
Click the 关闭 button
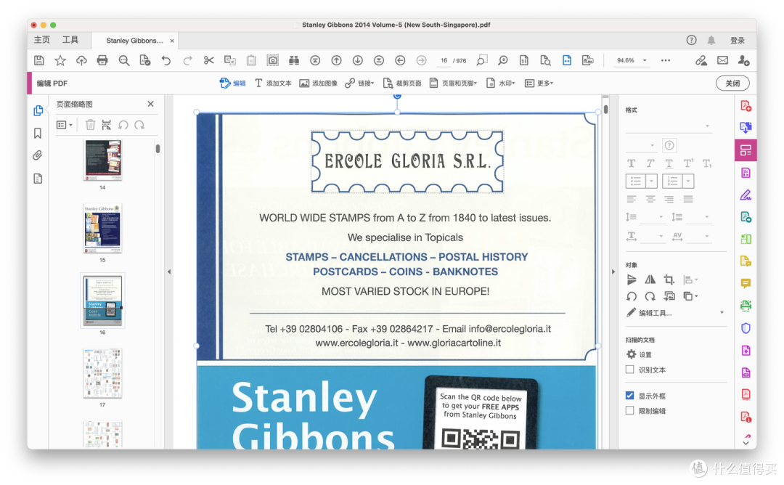pyautogui.click(x=732, y=83)
